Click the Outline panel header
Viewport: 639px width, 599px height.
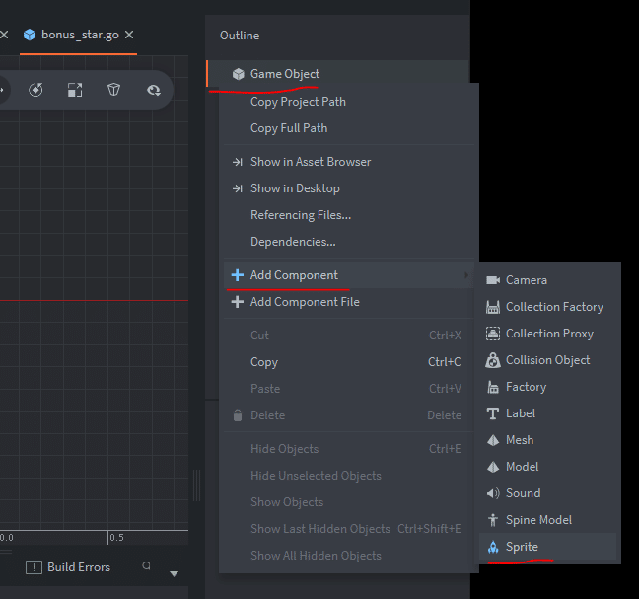pos(240,36)
